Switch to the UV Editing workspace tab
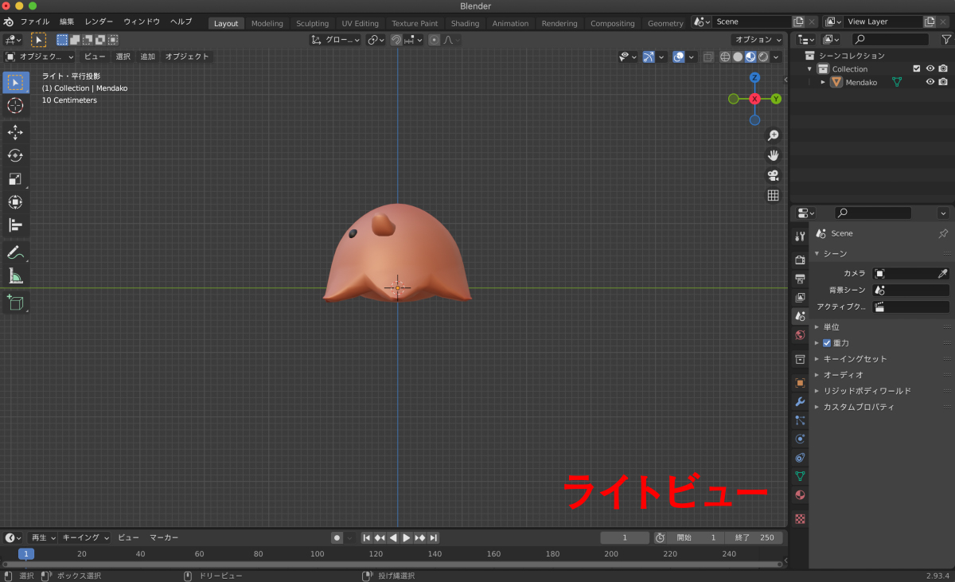955x582 pixels. pyautogui.click(x=360, y=23)
